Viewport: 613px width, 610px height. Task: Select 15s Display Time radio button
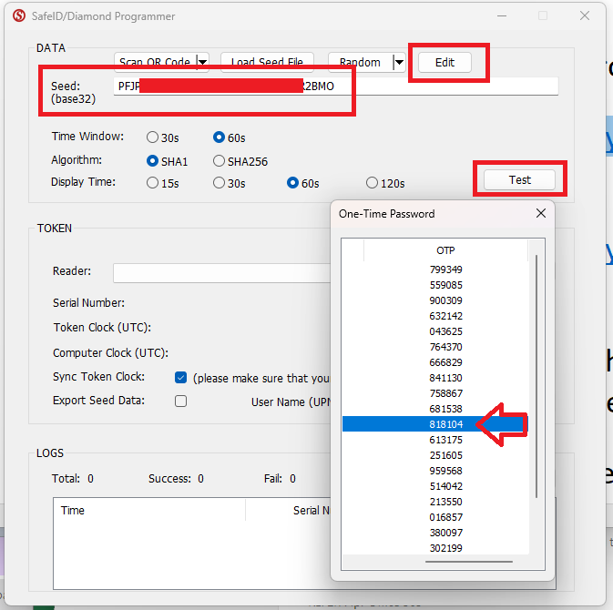[152, 183]
